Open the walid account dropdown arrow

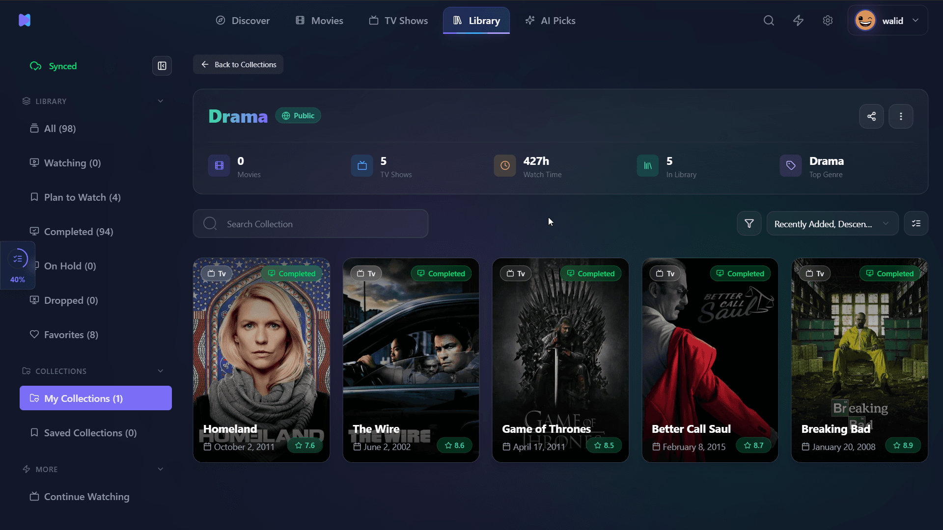click(x=915, y=21)
